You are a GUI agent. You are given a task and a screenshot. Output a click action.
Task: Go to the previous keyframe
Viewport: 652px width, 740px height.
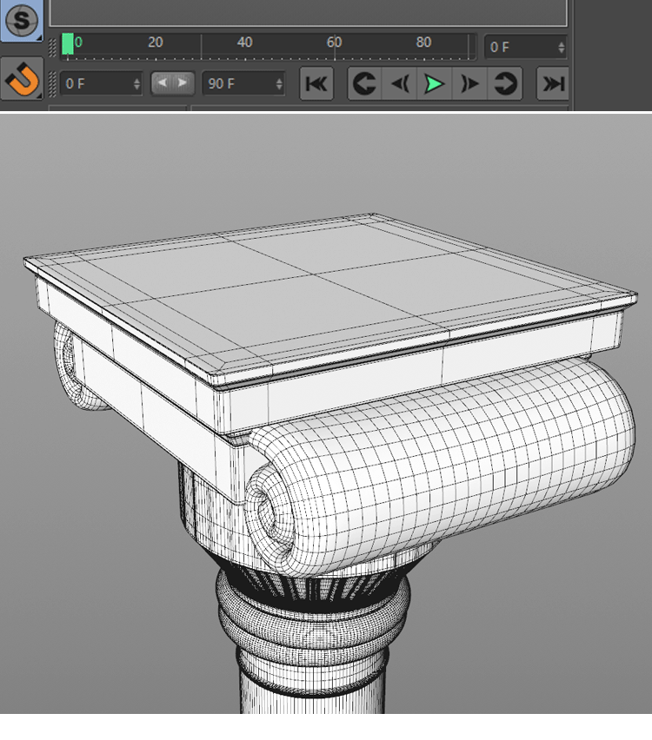pyautogui.click(x=365, y=83)
